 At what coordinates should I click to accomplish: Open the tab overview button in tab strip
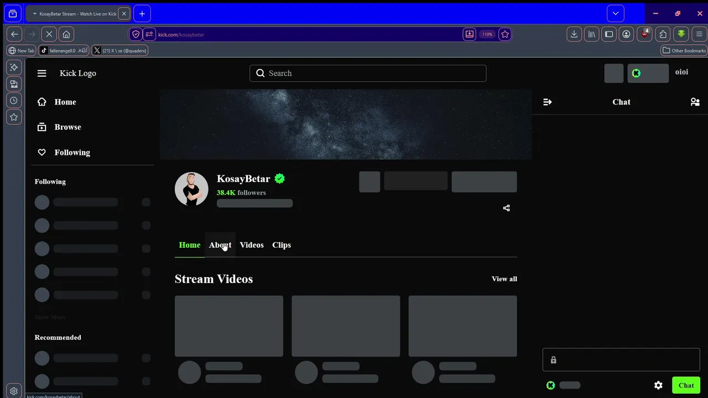pyautogui.click(x=13, y=13)
